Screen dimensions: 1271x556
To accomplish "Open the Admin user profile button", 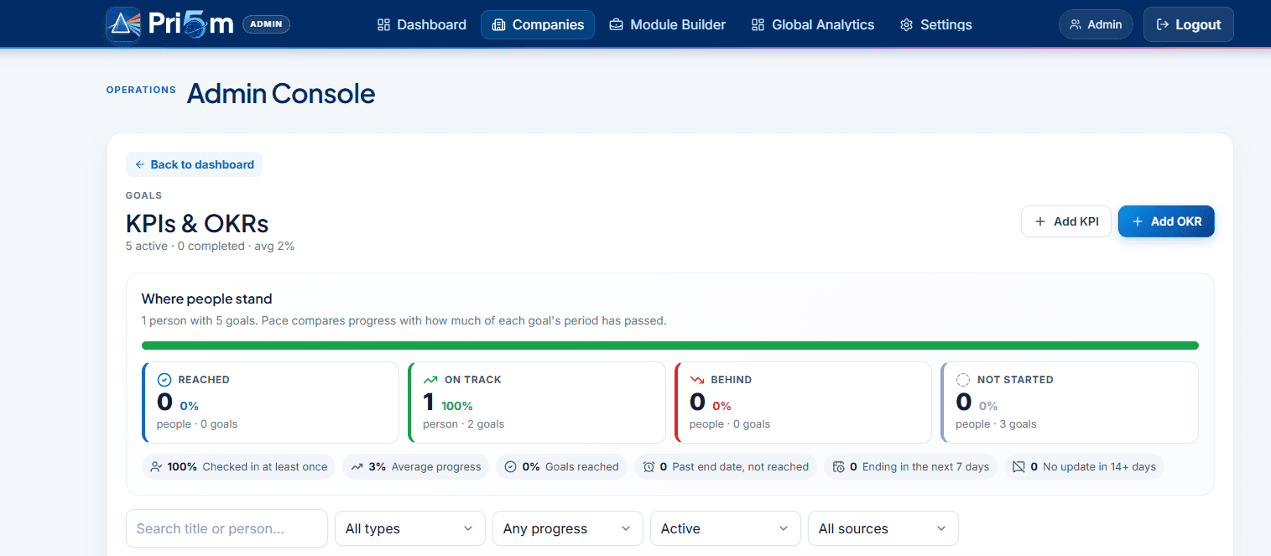I will (1096, 24).
